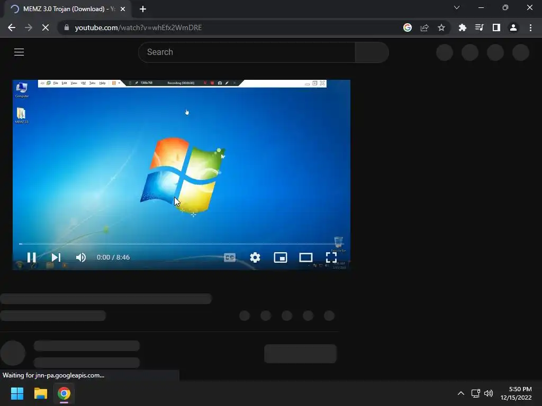Viewport: 542px width, 406px height.
Task: Open the clock showing 5:50 PM
Action: [516, 393]
